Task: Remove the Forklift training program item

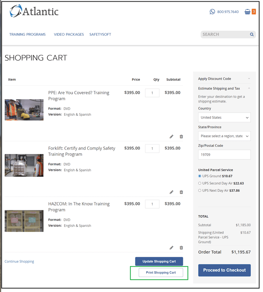Action: click(181, 192)
